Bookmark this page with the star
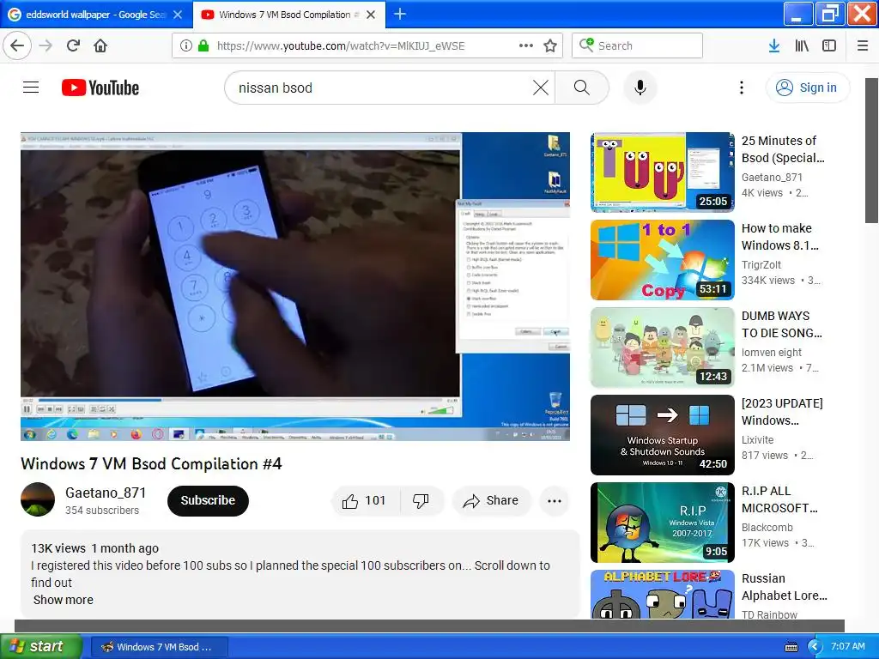This screenshot has height=659, width=879. 550,45
